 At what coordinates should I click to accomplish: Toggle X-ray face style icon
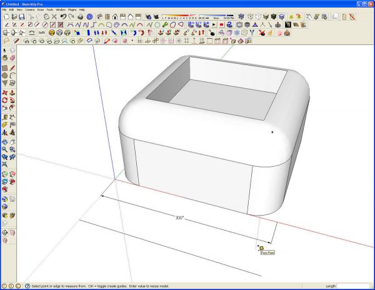pyautogui.click(x=241, y=16)
